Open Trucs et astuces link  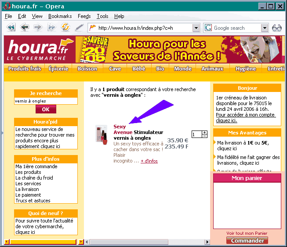tap(33, 201)
